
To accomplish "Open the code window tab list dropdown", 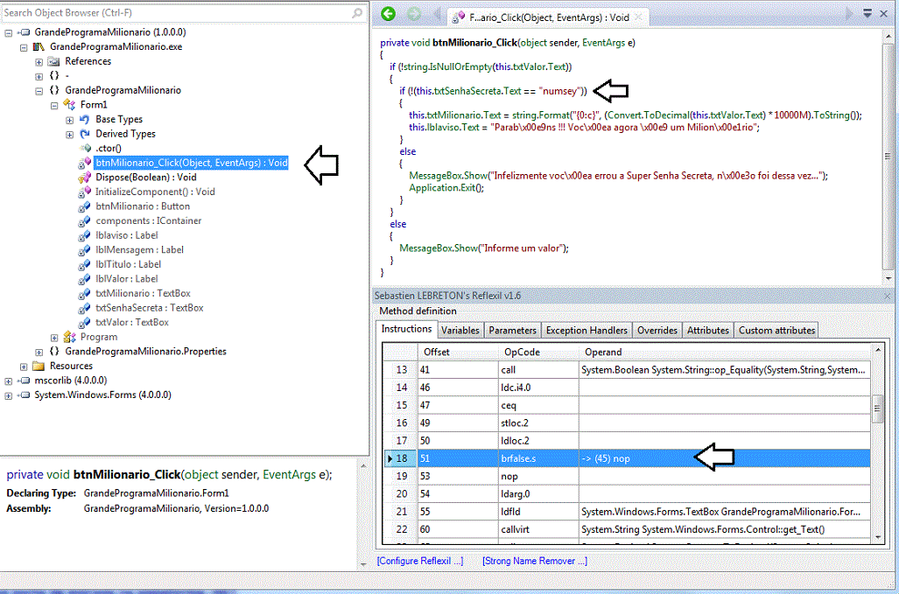I will pyautogui.click(x=867, y=13).
